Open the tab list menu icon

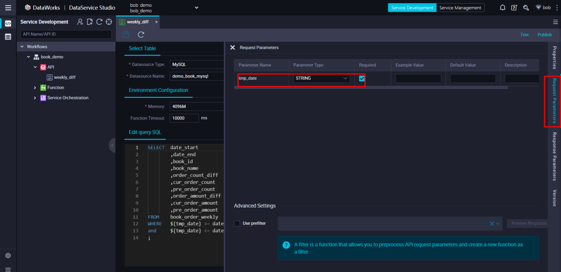tap(556, 22)
